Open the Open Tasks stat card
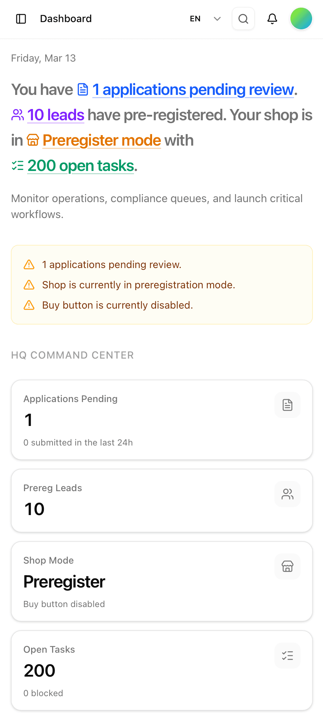 (x=161, y=670)
